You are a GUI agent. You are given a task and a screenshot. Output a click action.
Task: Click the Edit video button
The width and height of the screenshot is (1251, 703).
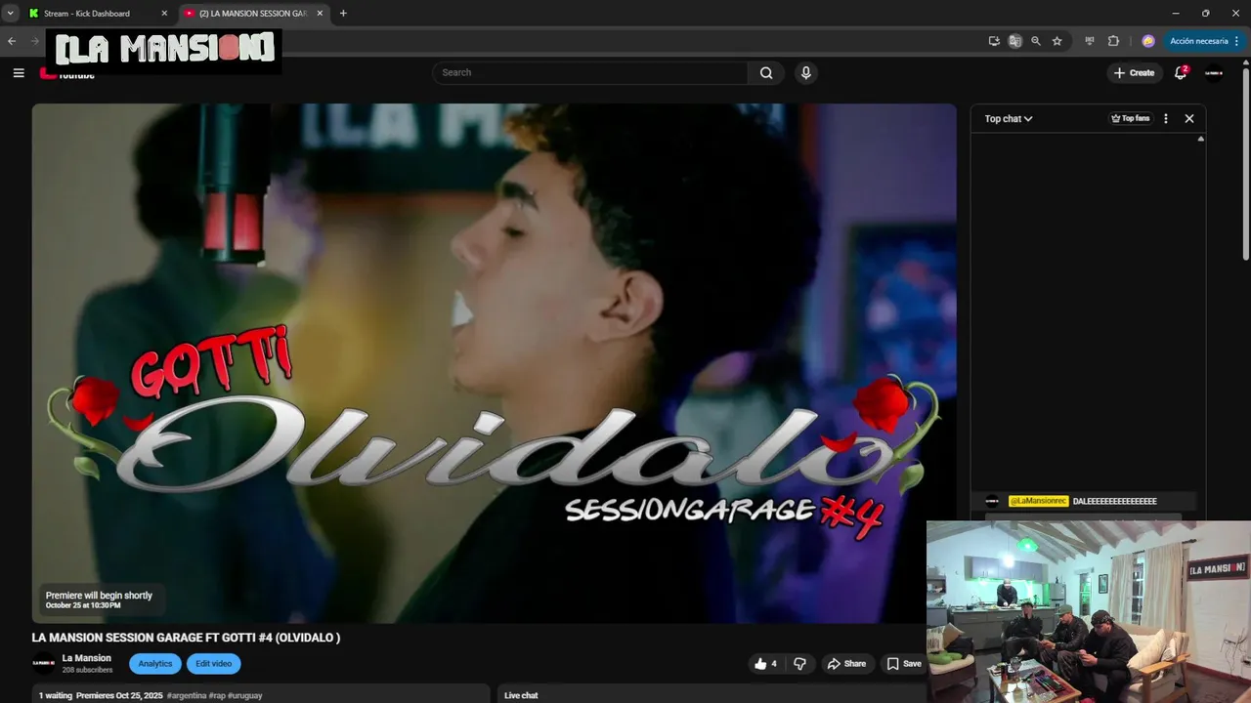click(213, 664)
